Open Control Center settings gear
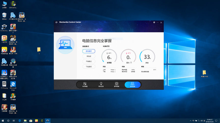220x123 pixels. tap(154, 22)
